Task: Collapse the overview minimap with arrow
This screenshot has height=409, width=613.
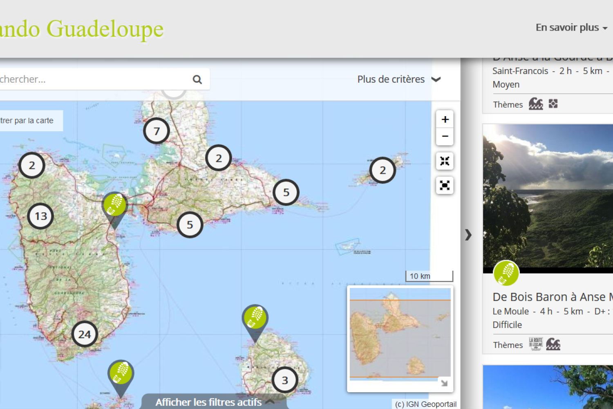Action: (x=444, y=383)
